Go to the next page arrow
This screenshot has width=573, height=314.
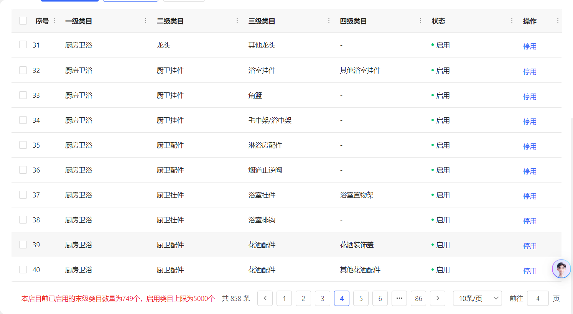438,298
